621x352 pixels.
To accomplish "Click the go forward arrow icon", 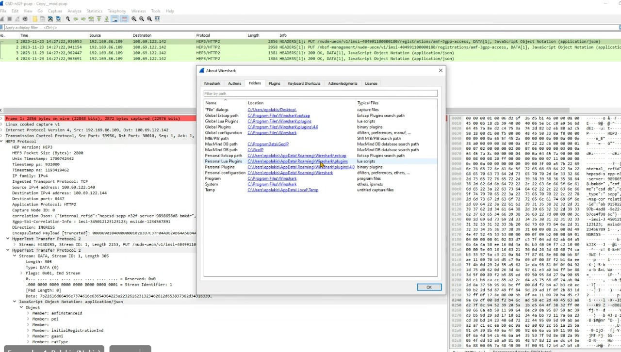I will [83, 19].
